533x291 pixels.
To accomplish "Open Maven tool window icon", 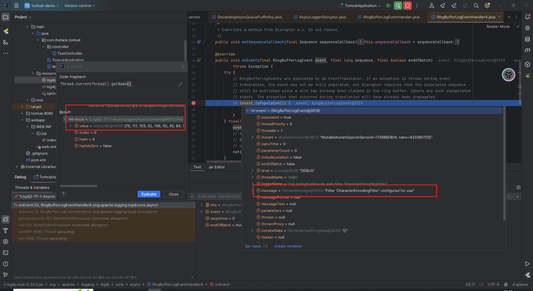I will 527,50.
